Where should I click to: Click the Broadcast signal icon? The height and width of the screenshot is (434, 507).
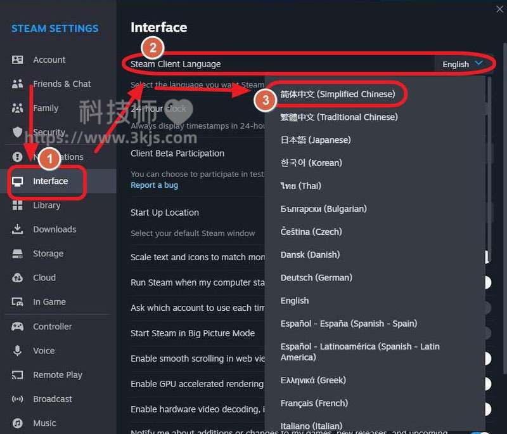pos(18,399)
